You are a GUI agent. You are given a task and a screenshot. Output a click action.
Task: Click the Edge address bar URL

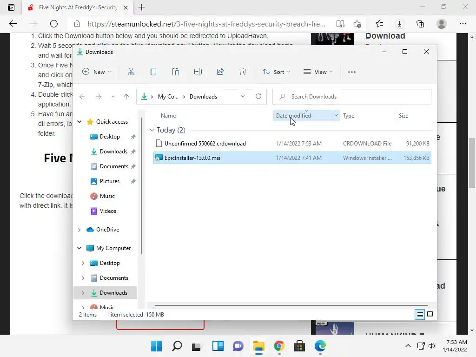click(x=206, y=24)
